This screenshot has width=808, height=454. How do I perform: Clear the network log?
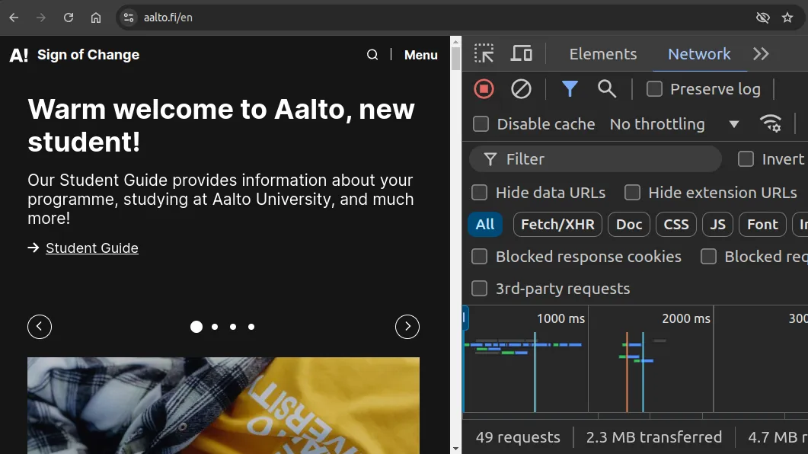coord(522,89)
